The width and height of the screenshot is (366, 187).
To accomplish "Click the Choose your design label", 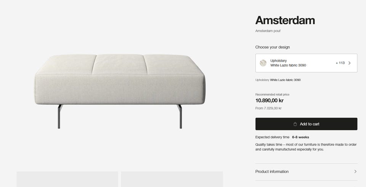I will pos(272,47).
